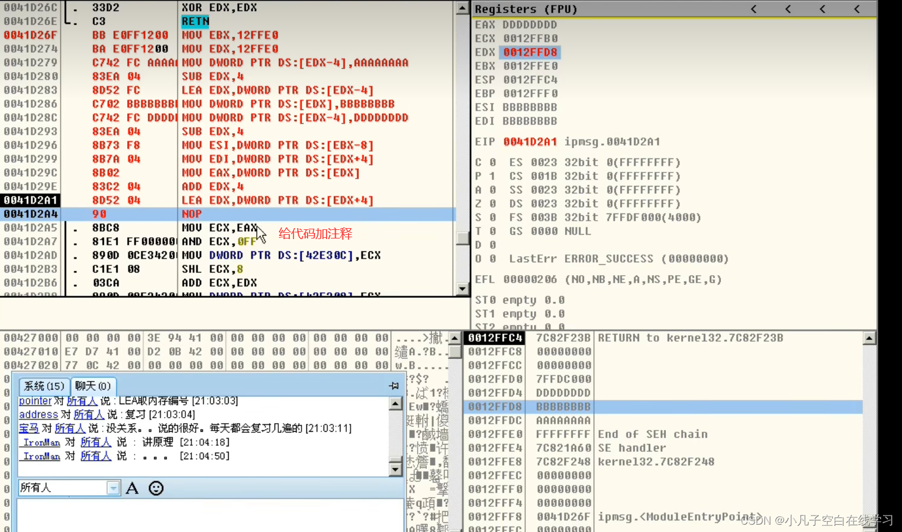Screen dimensions: 902x532
Task: Click EAX register value DDDDDDDD
Action: pos(530,25)
